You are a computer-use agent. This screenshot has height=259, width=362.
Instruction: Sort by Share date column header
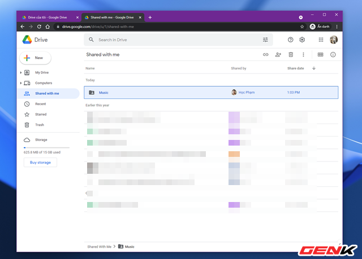(x=295, y=68)
